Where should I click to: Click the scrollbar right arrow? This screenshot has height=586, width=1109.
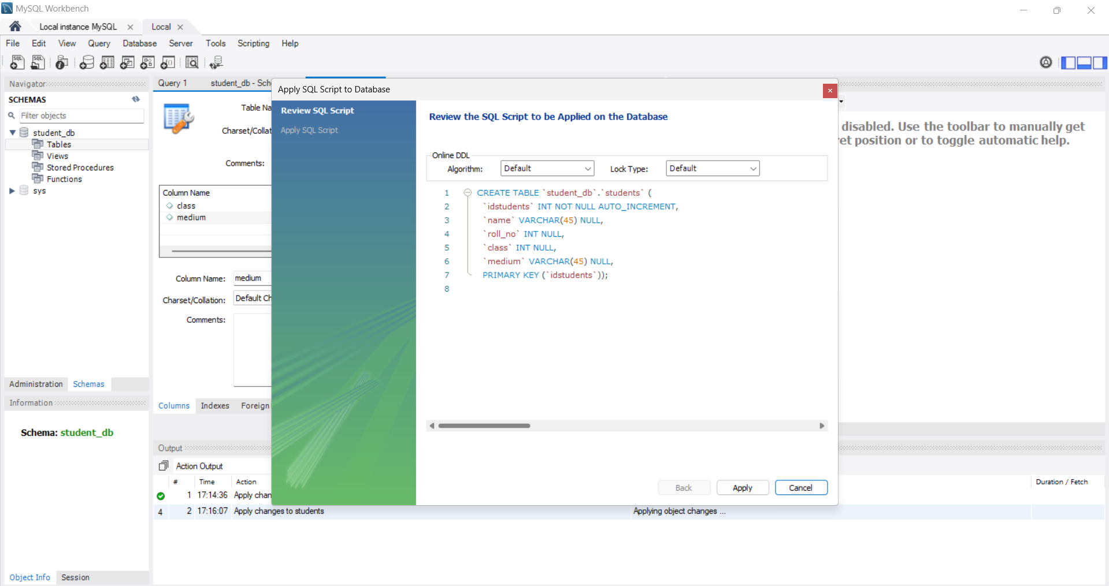pos(822,426)
